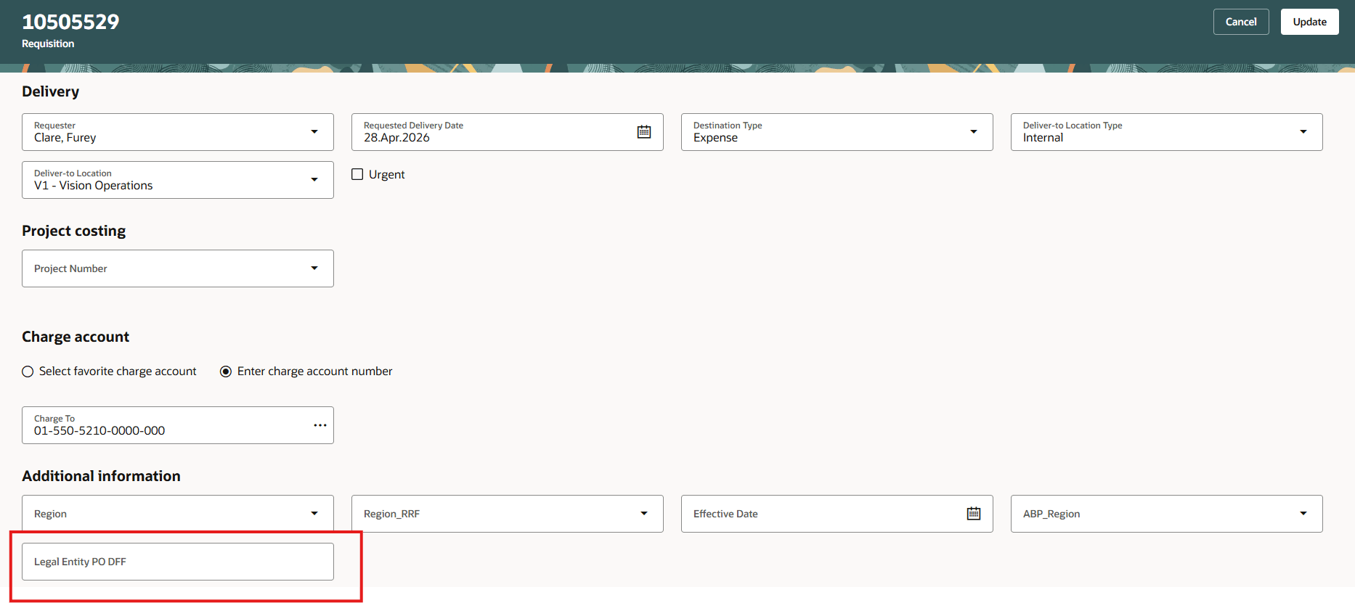
Task: Click the Update button
Action: [x=1309, y=22]
